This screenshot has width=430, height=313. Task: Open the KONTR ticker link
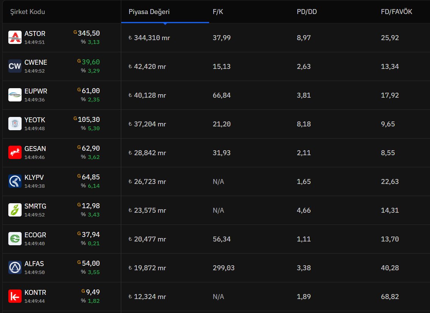35,293
